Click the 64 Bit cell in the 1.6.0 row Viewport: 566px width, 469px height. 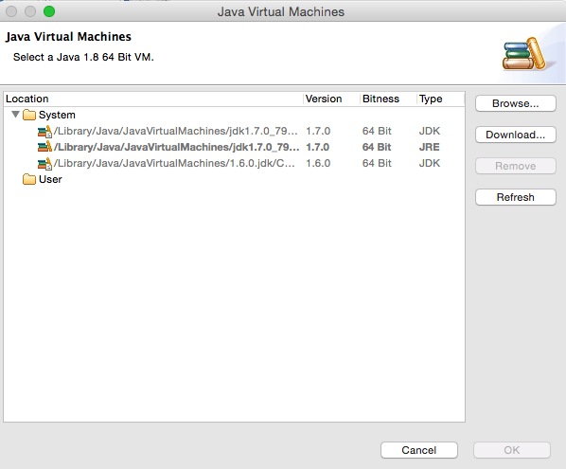[377, 163]
